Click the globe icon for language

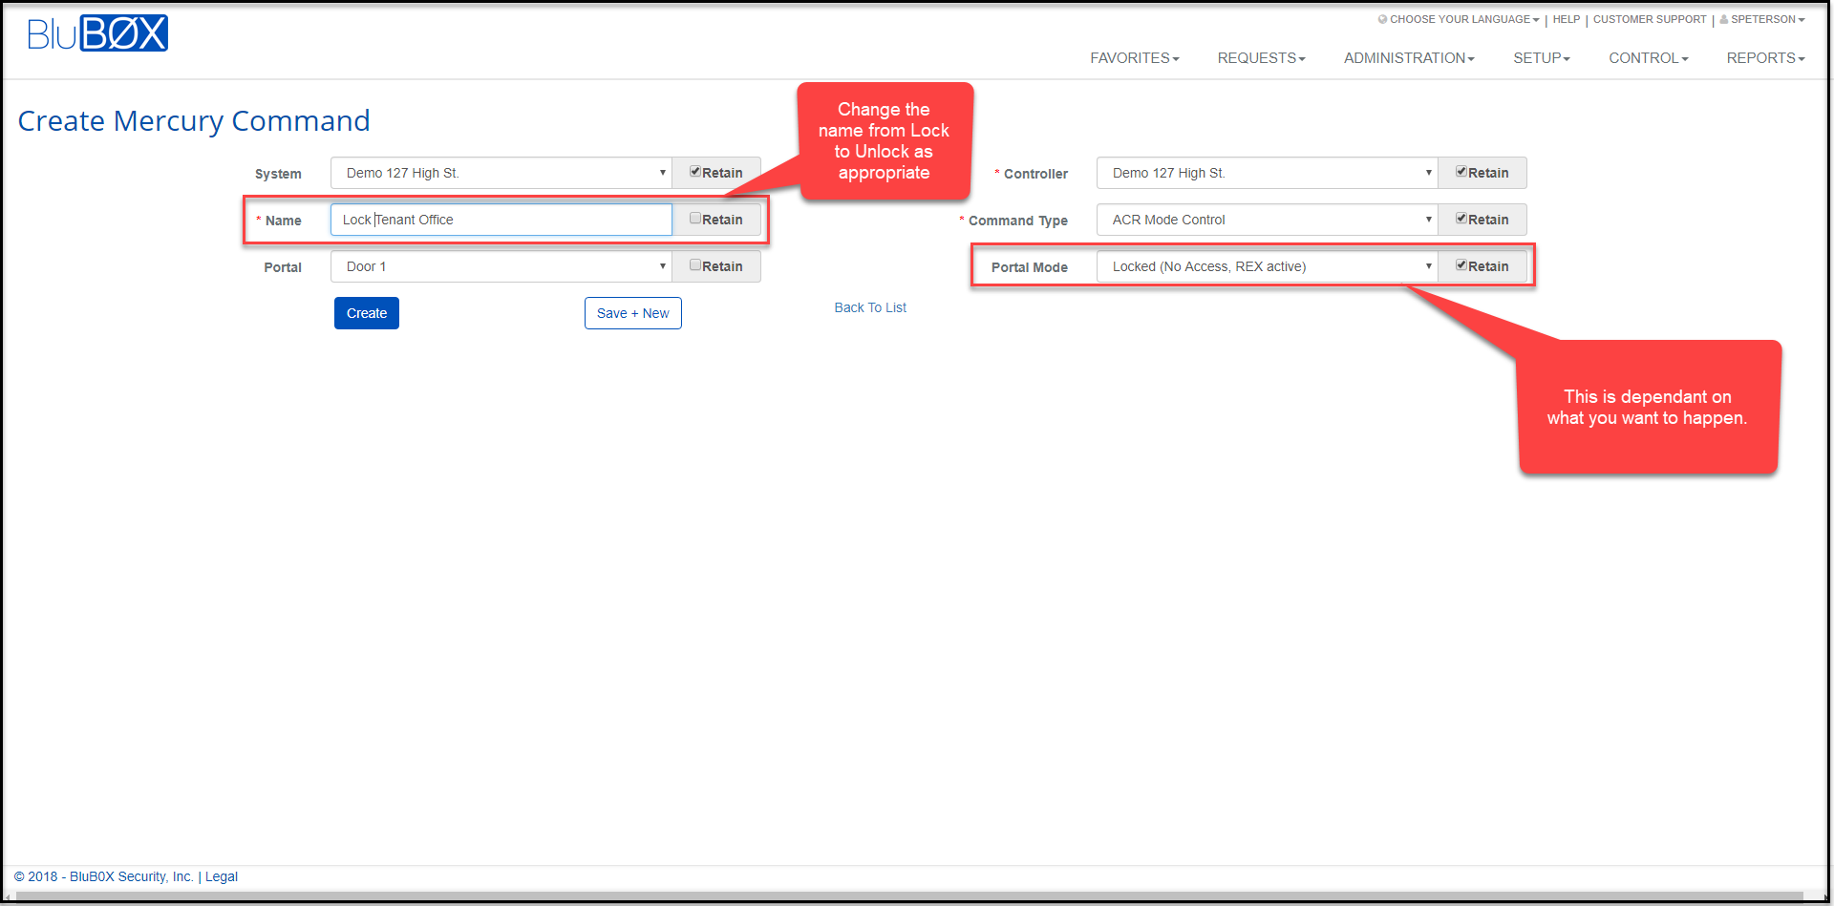[x=1382, y=19]
